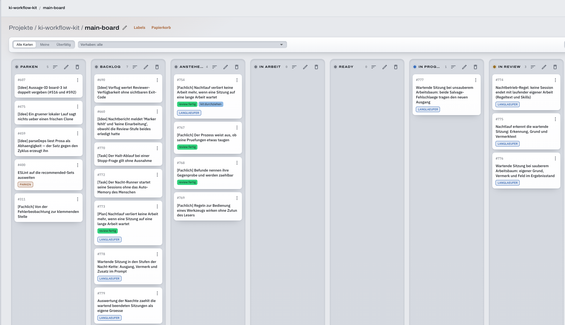Open the menu for card #777
The width and height of the screenshot is (565, 325).
tap(476, 80)
